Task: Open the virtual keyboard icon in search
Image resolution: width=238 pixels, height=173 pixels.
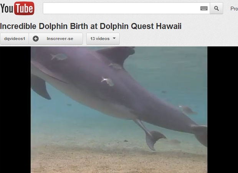Action: (x=204, y=8)
